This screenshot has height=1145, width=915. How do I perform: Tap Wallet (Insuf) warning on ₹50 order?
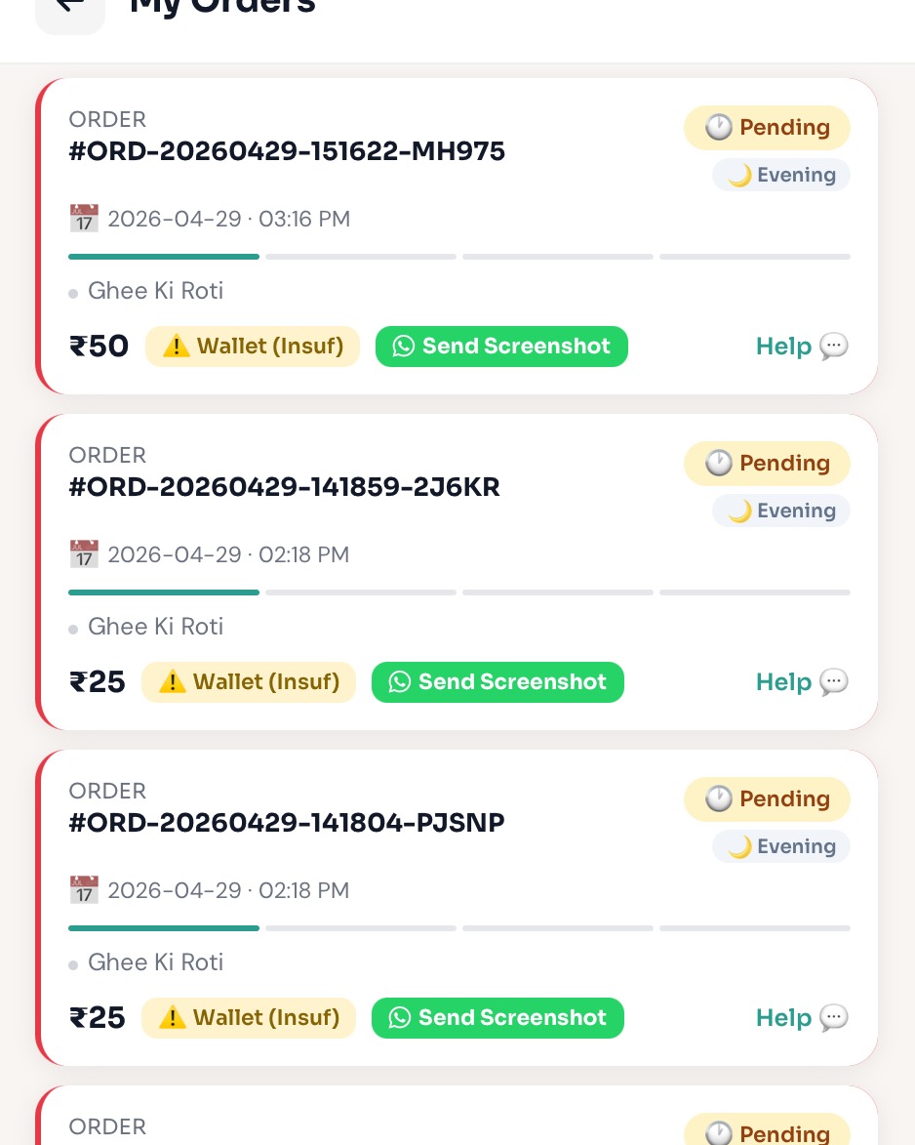coord(253,347)
